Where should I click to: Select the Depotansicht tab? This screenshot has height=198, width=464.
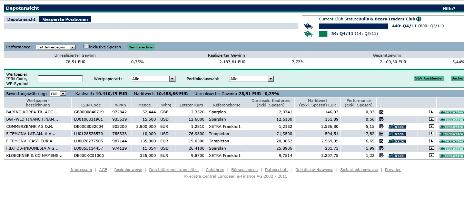pos(21,19)
